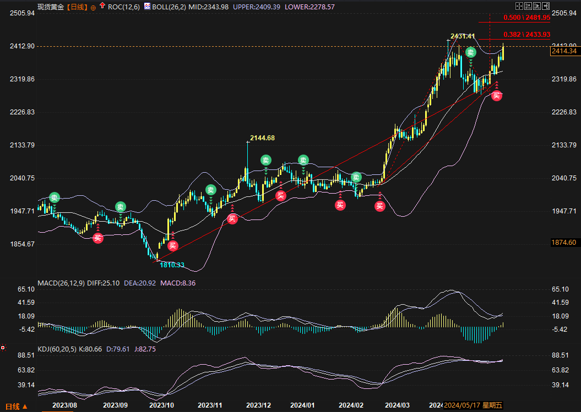The image size is (581, 412).
Task: Click the crosshair cursor icon at top right
Action: click(x=519, y=6)
